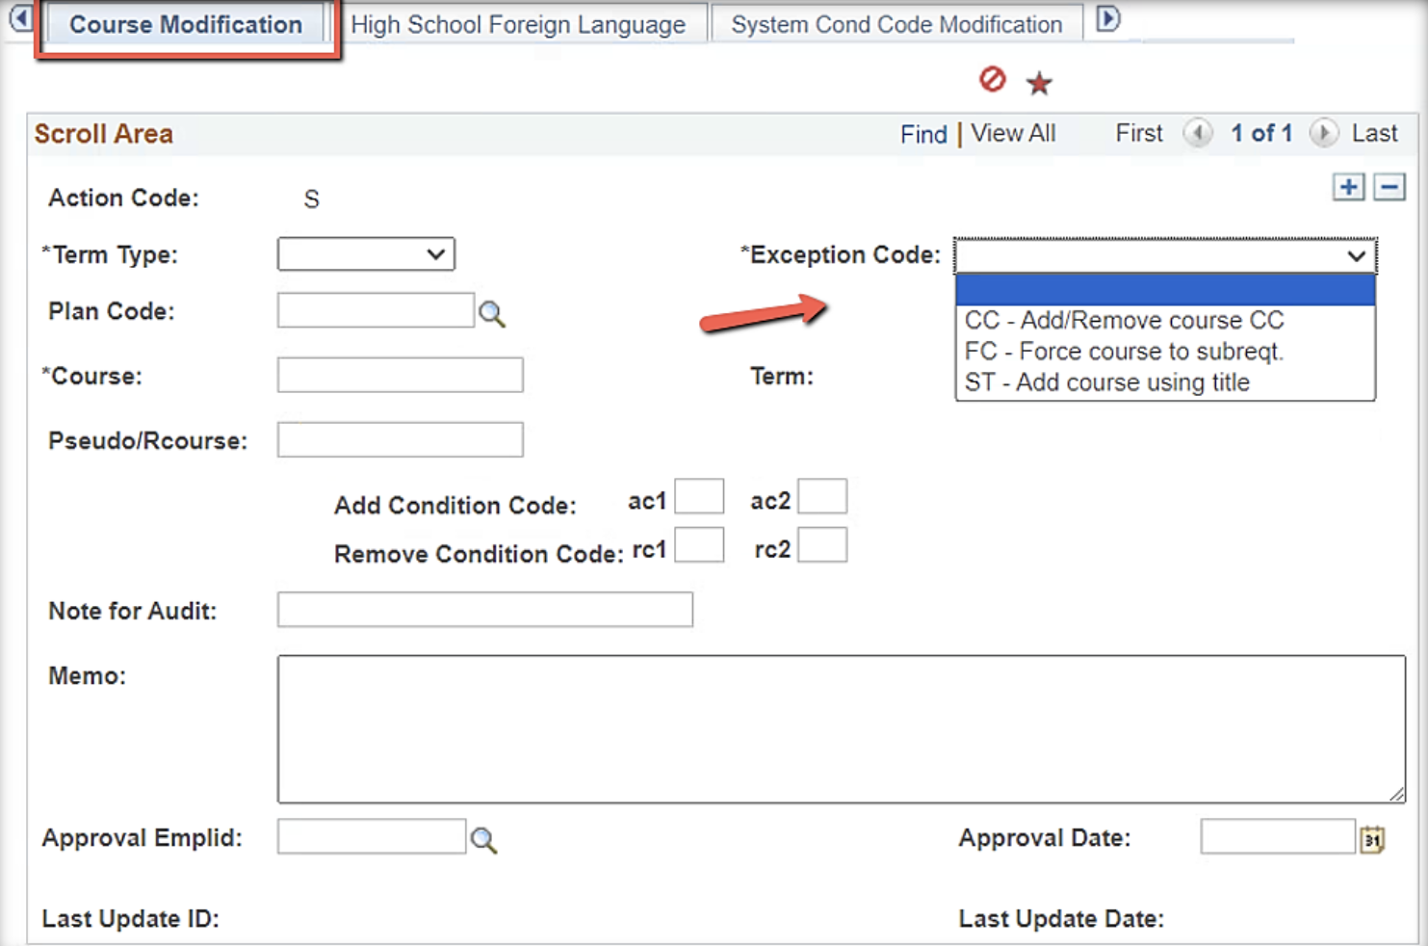
Task: Click the Find link
Action: 923,134
